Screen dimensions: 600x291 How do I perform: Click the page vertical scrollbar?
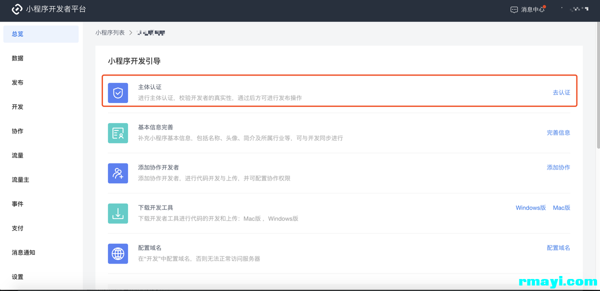click(598, 86)
